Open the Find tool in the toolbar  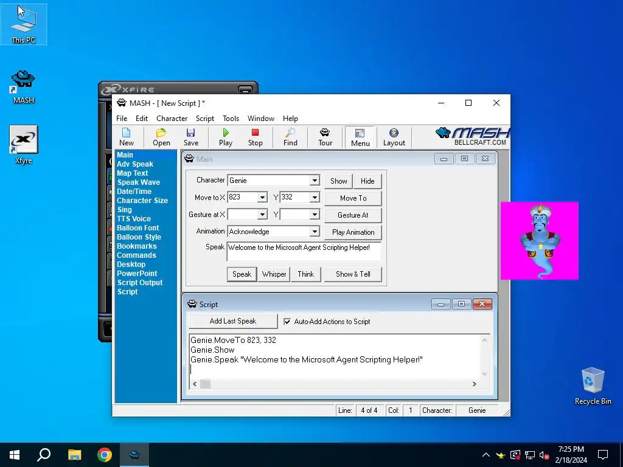pyautogui.click(x=290, y=137)
